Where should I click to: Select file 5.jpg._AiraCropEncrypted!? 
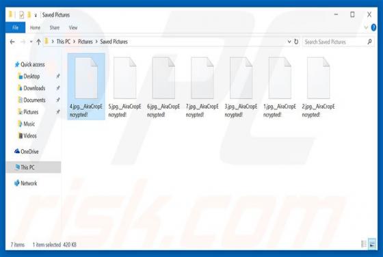124,87
